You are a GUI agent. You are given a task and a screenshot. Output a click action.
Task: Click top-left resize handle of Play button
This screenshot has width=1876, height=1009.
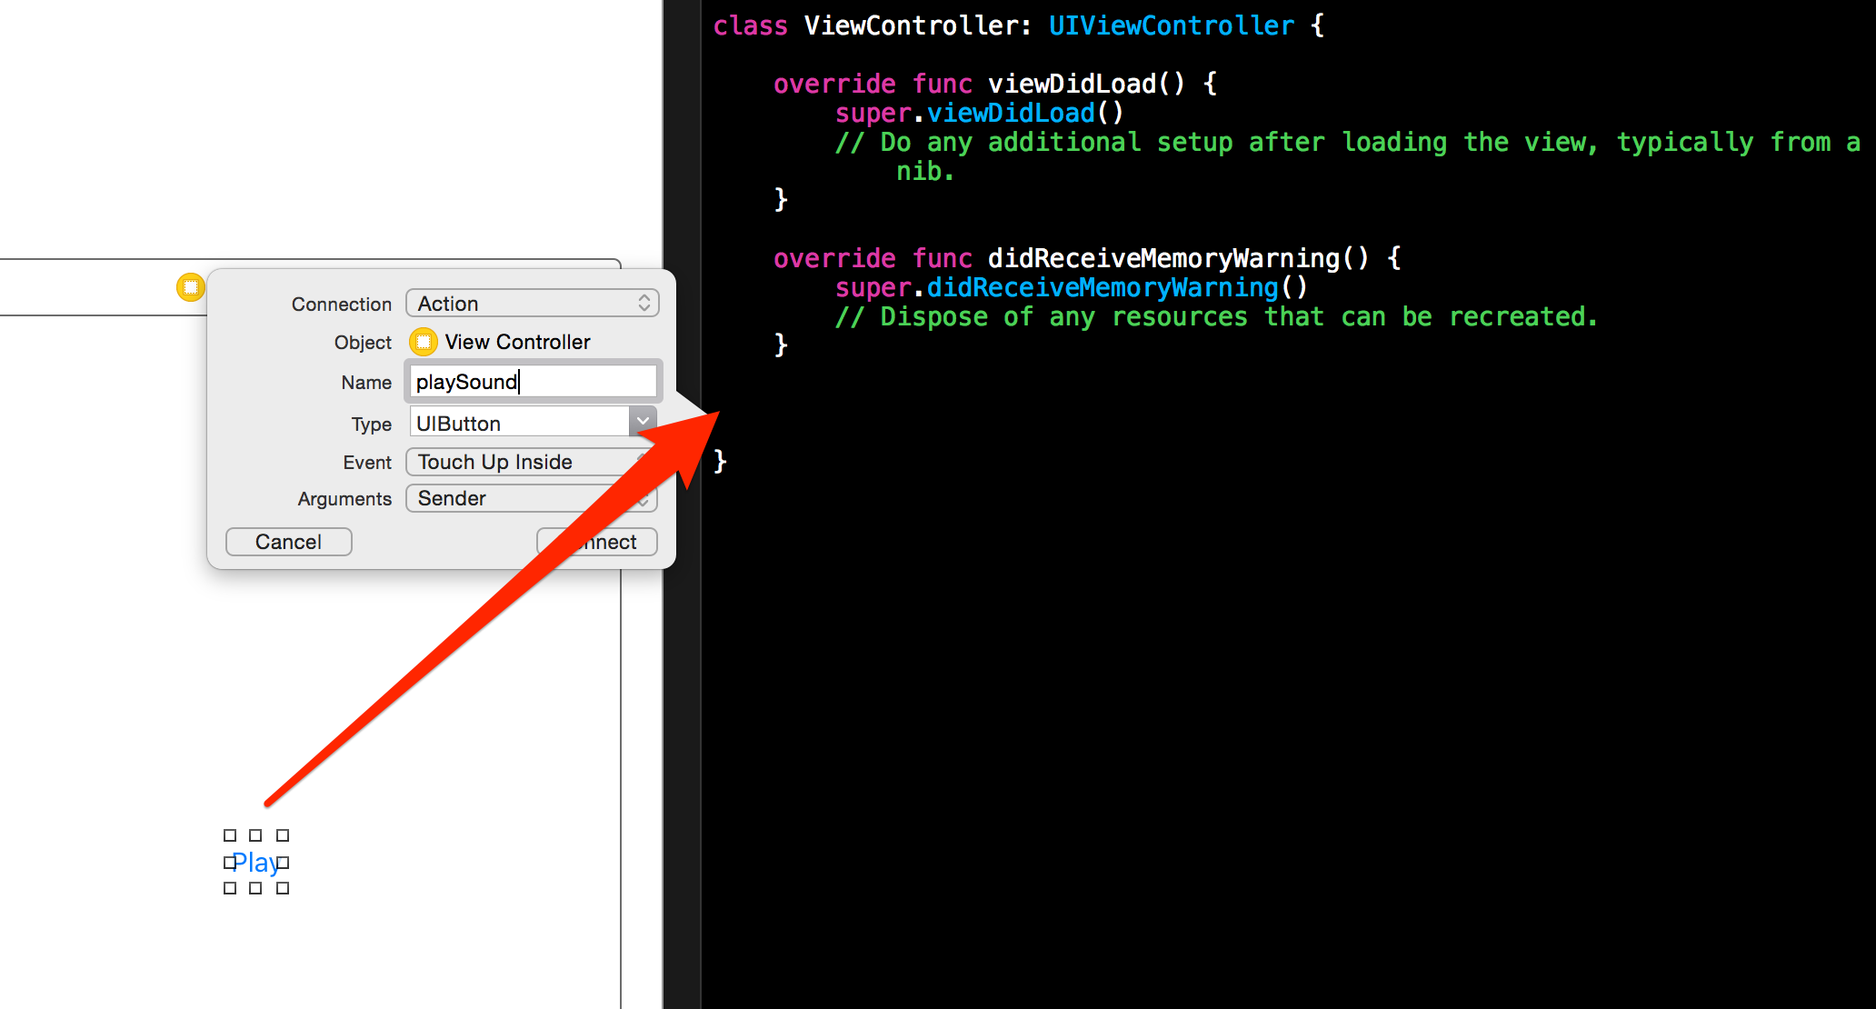(230, 835)
